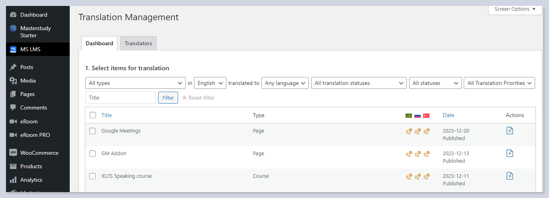
Task: Tick the GM Addon row checkbox
Action: click(x=92, y=154)
